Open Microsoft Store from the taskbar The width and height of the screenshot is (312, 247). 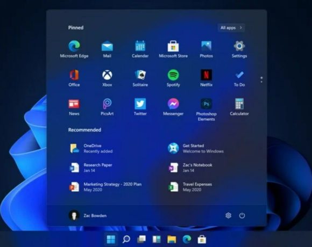pyautogui.click(x=202, y=239)
